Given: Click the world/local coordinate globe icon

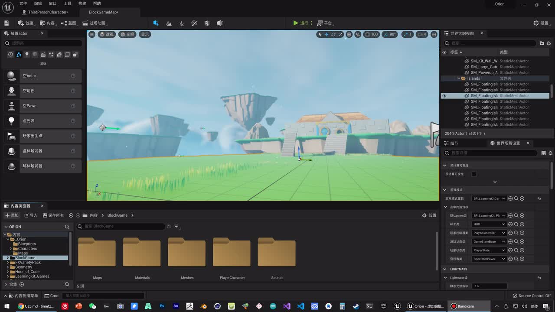Looking at the screenshot, I should [349, 34].
